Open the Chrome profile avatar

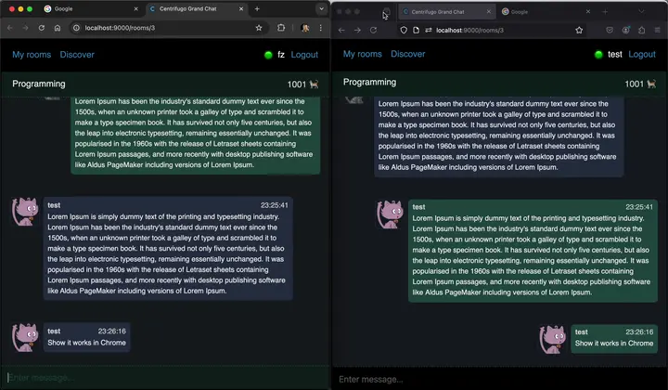click(305, 28)
